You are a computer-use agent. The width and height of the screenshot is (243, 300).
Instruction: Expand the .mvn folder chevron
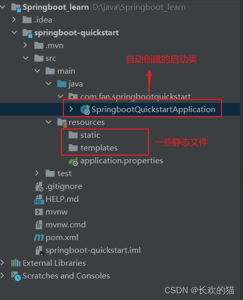[25, 45]
